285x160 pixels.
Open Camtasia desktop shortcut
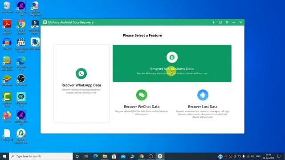pyautogui.click(x=7, y=100)
